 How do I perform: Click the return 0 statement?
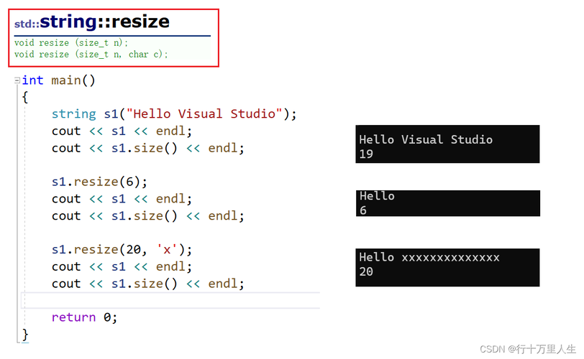pos(85,317)
